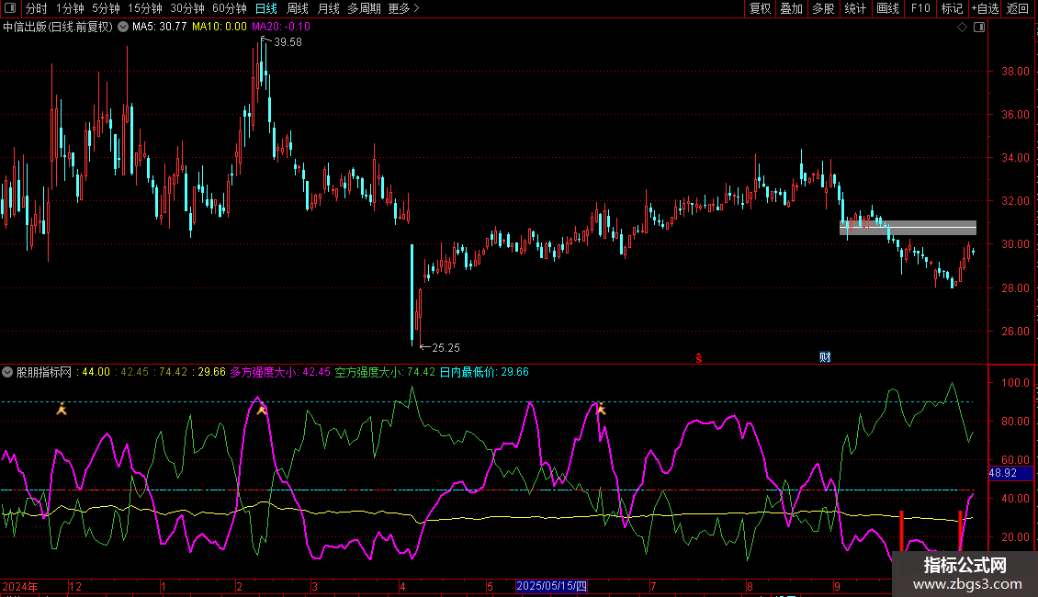1038x597 pixels.
Task: Select the 60分钟 period tab
Action: tap(229, 8)
